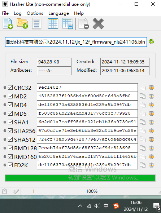Click the checkmark icon in status bar
Screen dimensions: 161x213
coord(16,191)
